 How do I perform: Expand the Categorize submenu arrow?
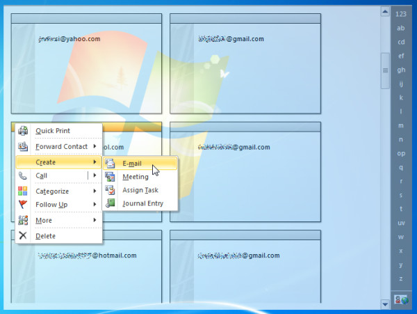point(95,191)
